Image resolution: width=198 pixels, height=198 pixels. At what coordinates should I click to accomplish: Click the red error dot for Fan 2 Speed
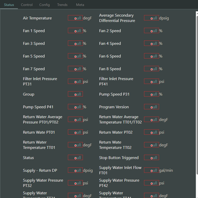click(x=152, y=31)
